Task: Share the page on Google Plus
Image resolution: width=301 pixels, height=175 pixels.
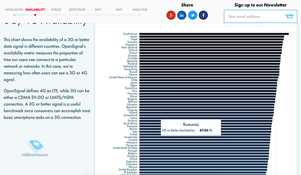Action: pyautogui.click(x=171, y=15)
